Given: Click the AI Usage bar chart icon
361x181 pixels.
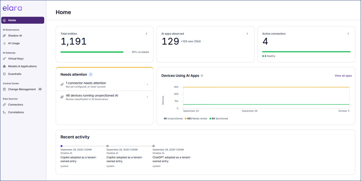Looking at the screenshot, I should [x=4, y=43].
